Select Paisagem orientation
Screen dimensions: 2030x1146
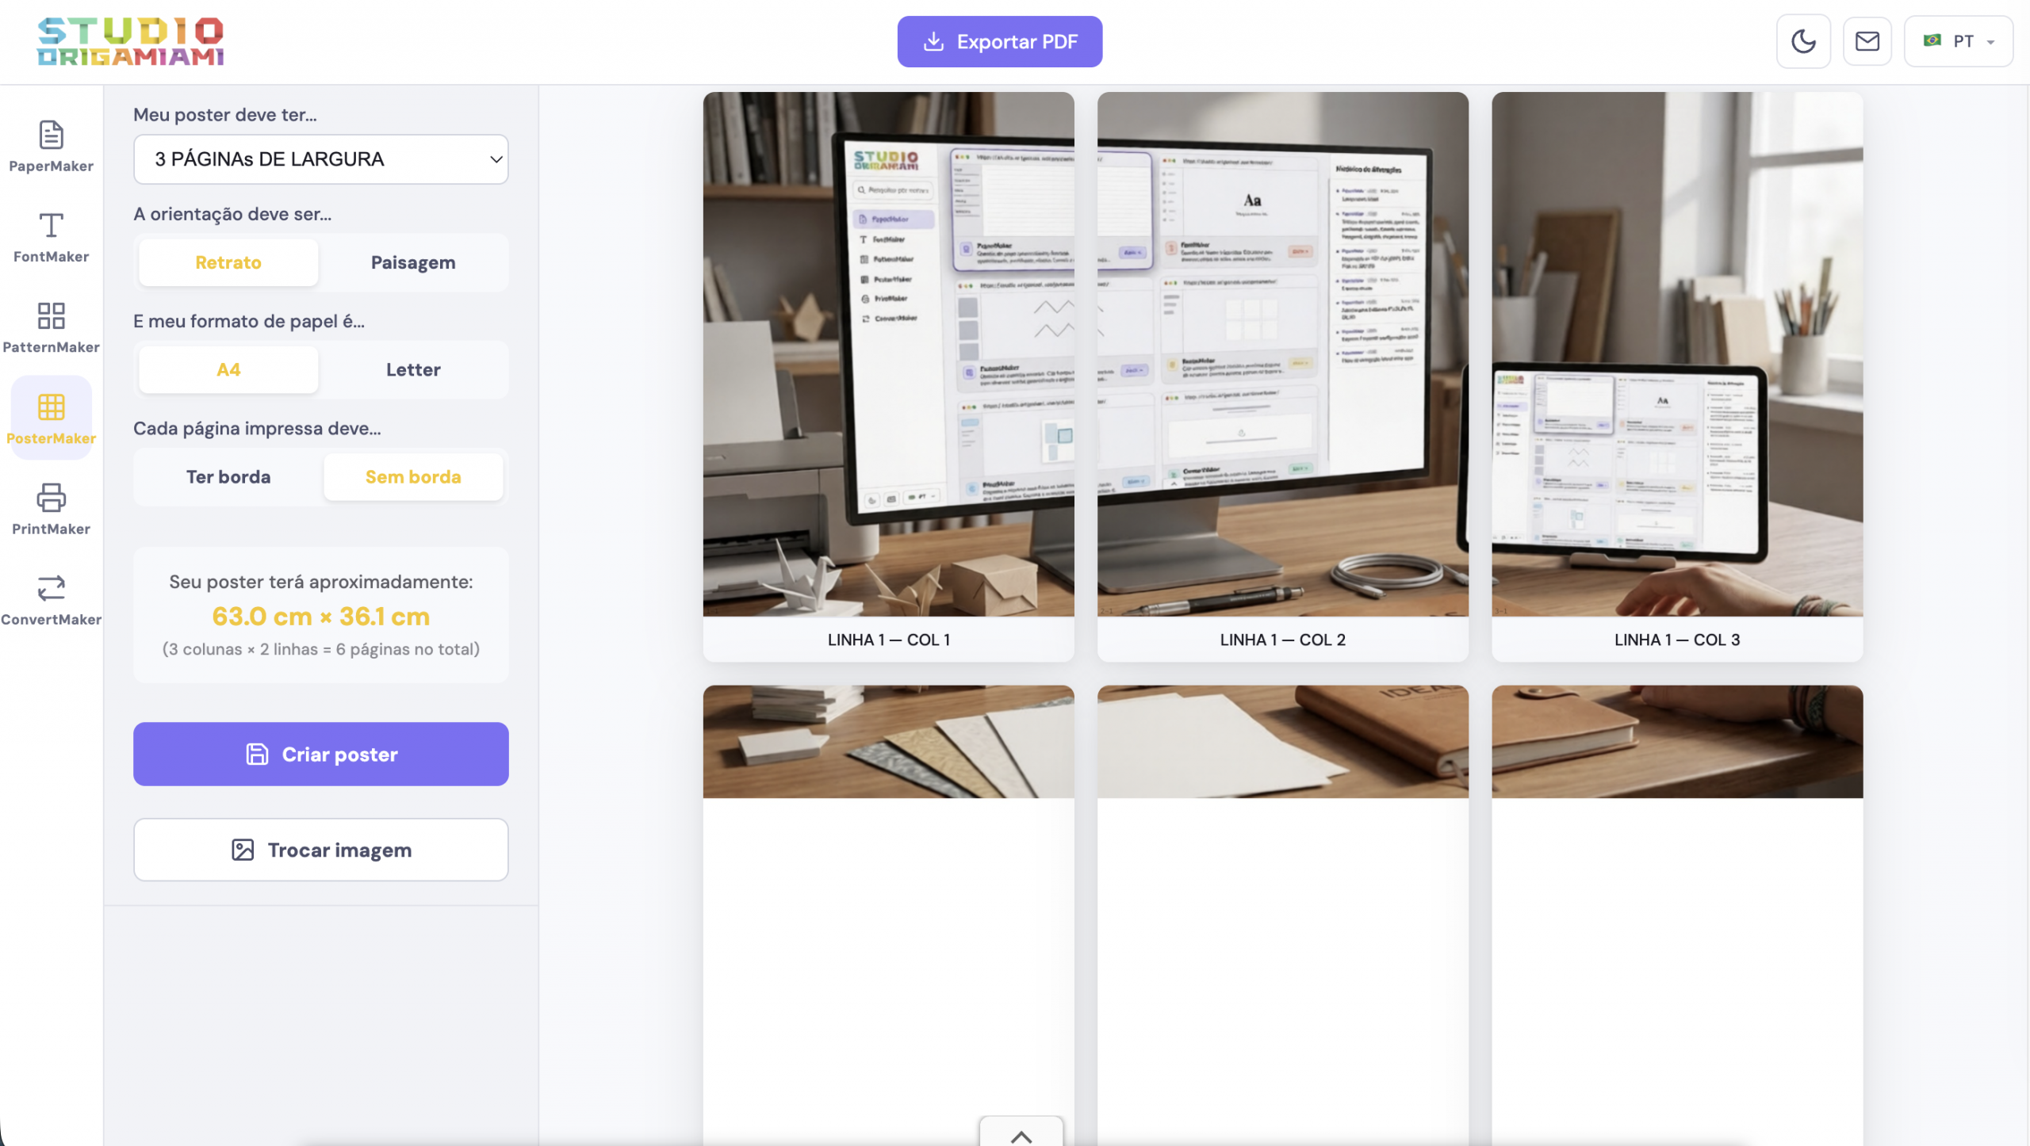[x=413, y=262]
